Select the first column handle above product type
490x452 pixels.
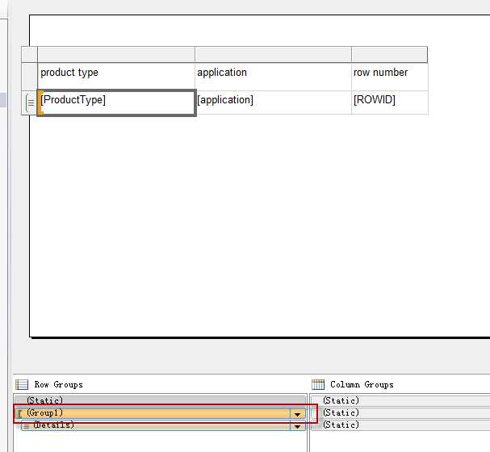click(x=116, y=55)
